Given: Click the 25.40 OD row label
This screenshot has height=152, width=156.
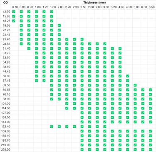Looking at the screenshot, I should [6, 39].
